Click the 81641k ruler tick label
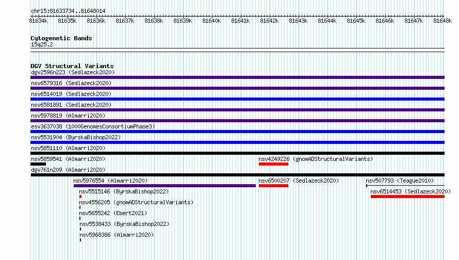This screenshot has width=459, height=260. (x=240, y=21)
